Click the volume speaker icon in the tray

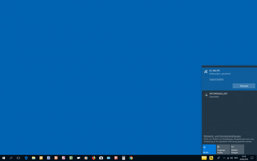pos(231,158)
